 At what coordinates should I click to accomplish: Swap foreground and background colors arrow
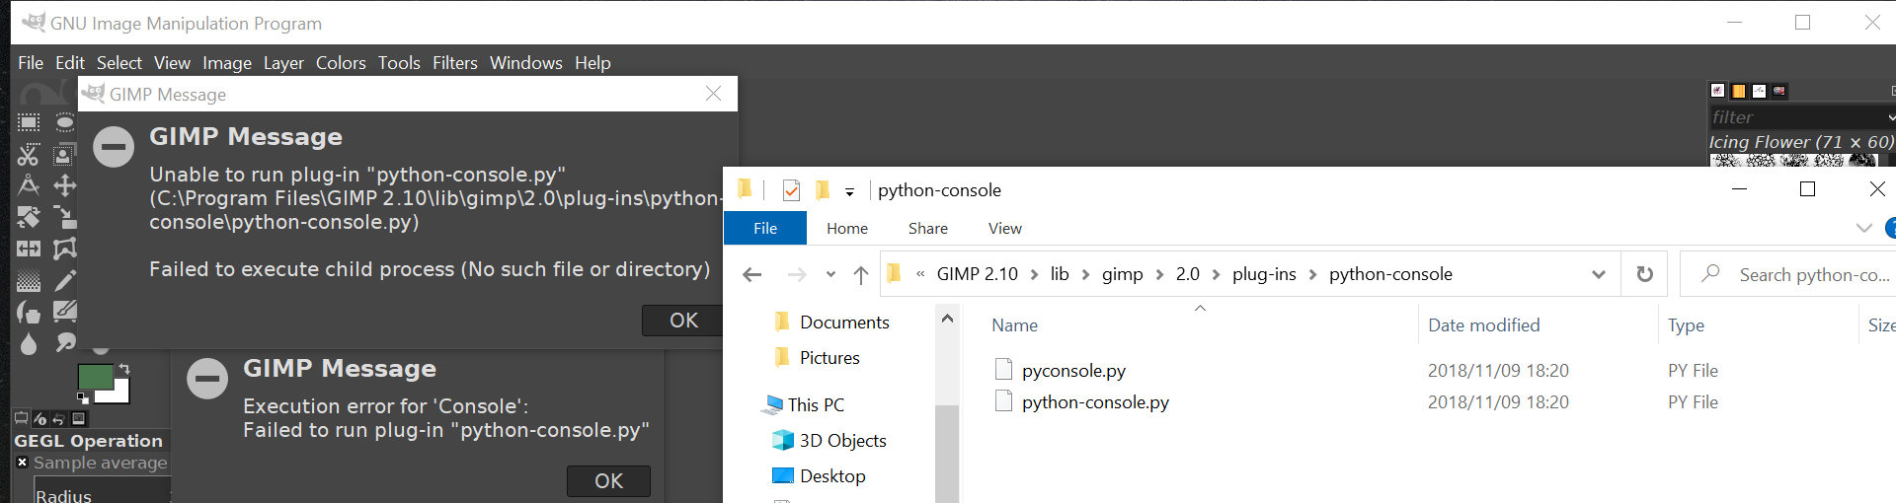coord(124,369)
